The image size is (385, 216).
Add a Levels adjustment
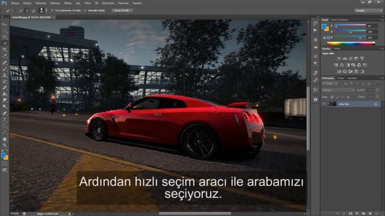tap(345, 59)
